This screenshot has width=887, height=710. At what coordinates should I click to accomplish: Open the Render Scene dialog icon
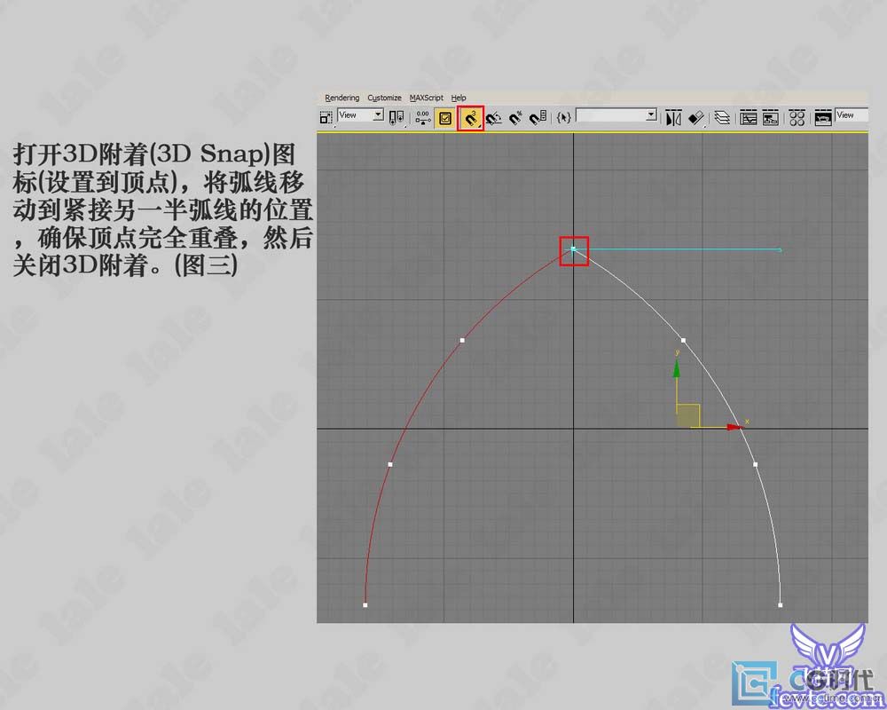pyautogui.click(x=823, y=118)
